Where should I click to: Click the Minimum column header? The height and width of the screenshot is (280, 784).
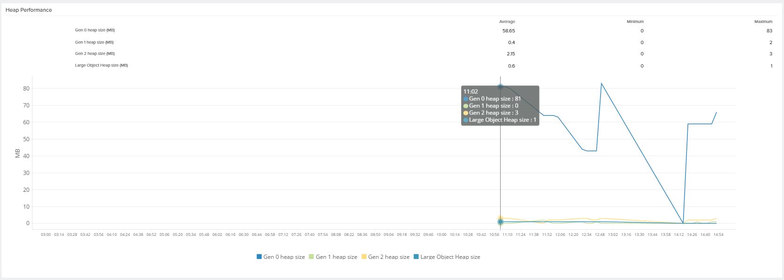click(635, 22)
